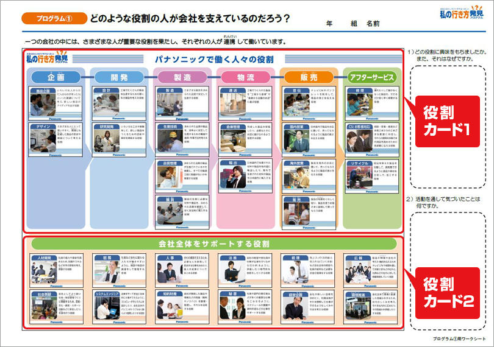The width and height of the screenshot is (494, 347).
Task: Open the 経営企画 support role card
Action: (307, 307)
